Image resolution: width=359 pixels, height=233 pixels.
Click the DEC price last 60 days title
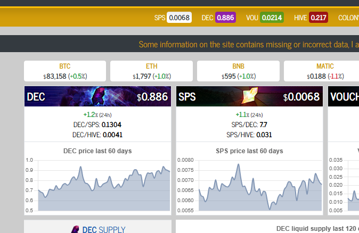click(x=97, y=151)
